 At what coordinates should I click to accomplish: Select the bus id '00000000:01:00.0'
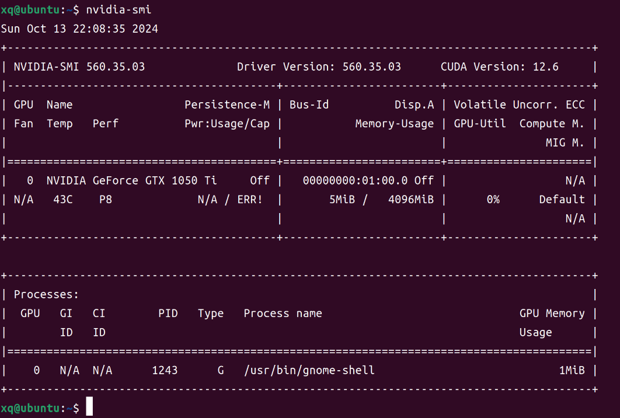(x=355, y=180)
